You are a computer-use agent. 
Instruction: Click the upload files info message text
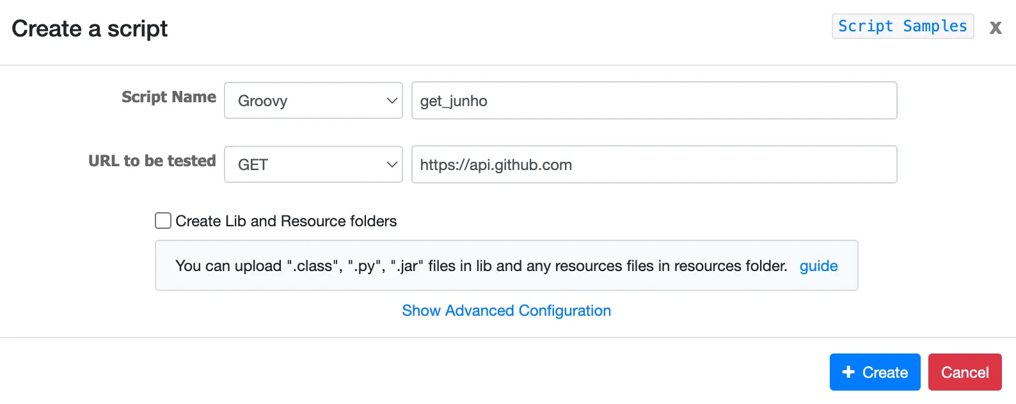click(x=481, y=266)
